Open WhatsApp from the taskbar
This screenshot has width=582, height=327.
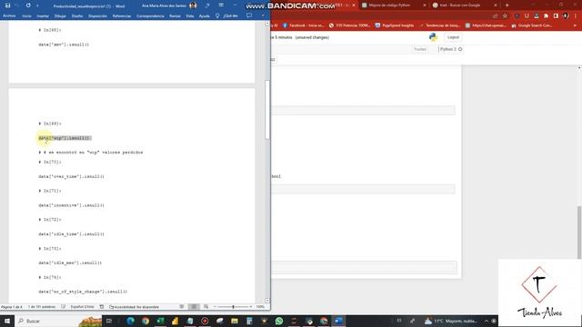279,321
